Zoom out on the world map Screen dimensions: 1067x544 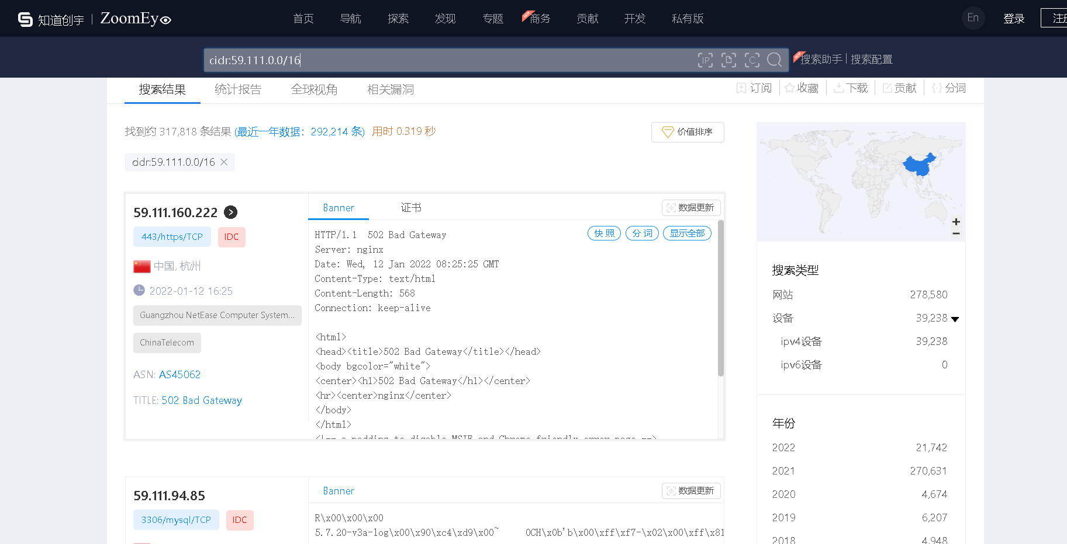click(956, 233)
